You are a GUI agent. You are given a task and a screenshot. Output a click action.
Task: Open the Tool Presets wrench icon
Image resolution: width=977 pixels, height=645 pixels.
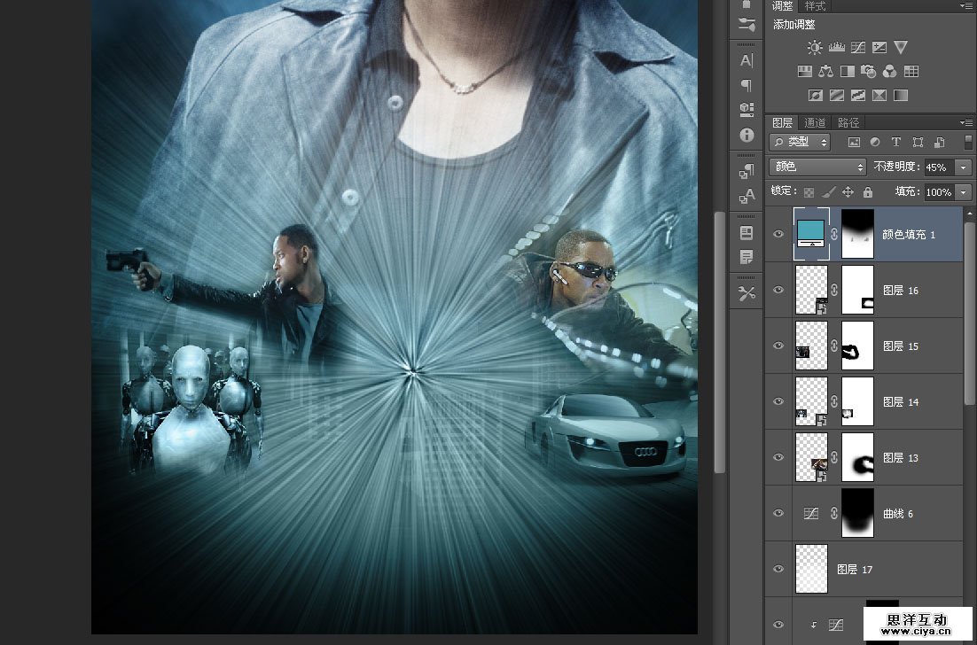pos(746,293)
